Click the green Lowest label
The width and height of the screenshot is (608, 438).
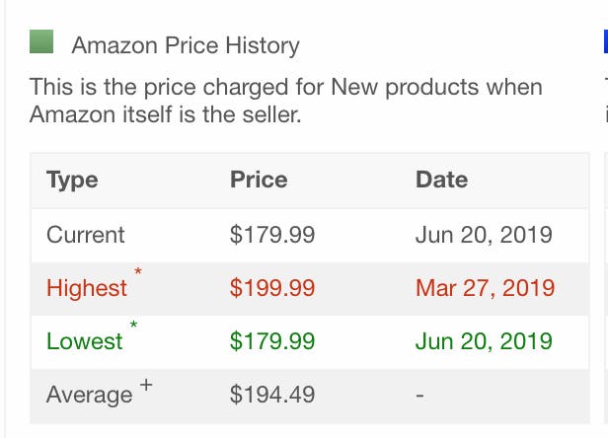pyautogui.click(x=85, y=341)
